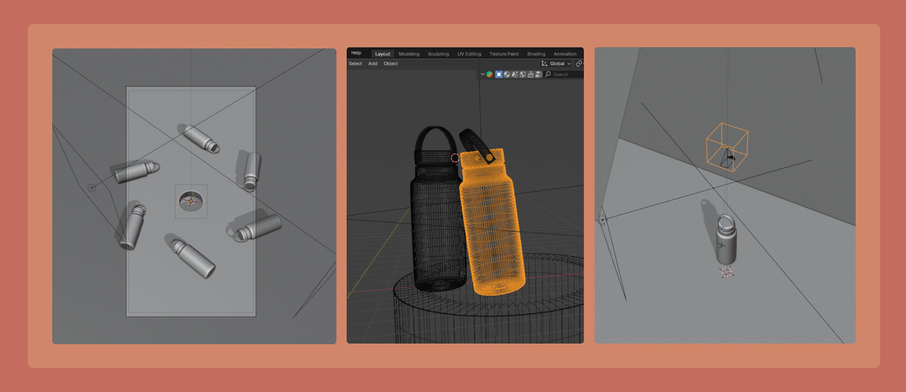This screenshot has height=392, width=906.
Task: Open the Add menu
Action: 372,64
